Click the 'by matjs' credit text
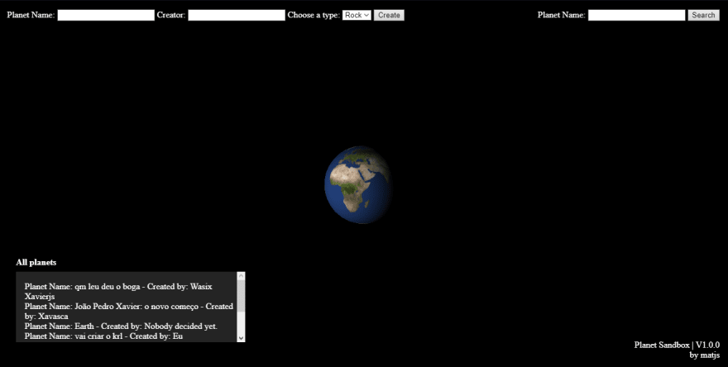Screen dimensions: 728x367 coord(705,355)
